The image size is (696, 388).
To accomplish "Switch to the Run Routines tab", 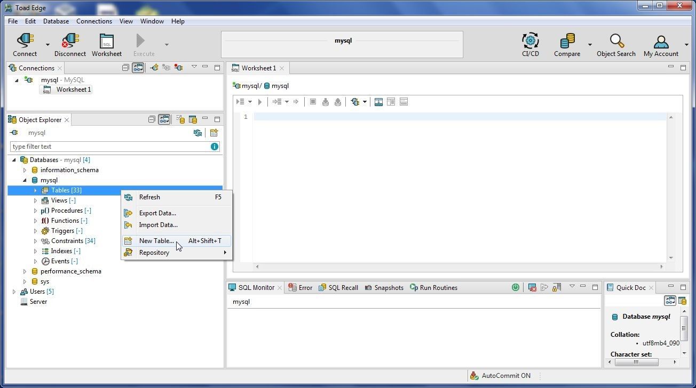I will pyautogui.click(x=433, y=287).
